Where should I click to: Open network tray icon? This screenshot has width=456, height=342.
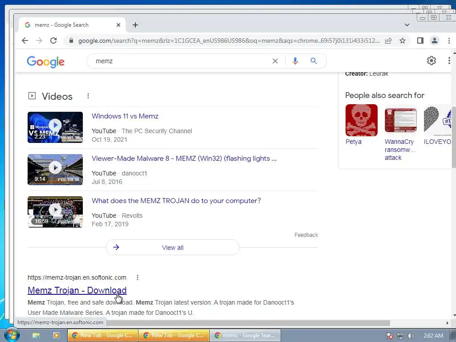pyautogui.click(x=400, y=336)
